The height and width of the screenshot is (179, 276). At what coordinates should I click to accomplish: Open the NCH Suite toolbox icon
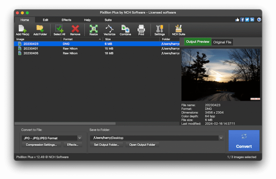[179, 30]
